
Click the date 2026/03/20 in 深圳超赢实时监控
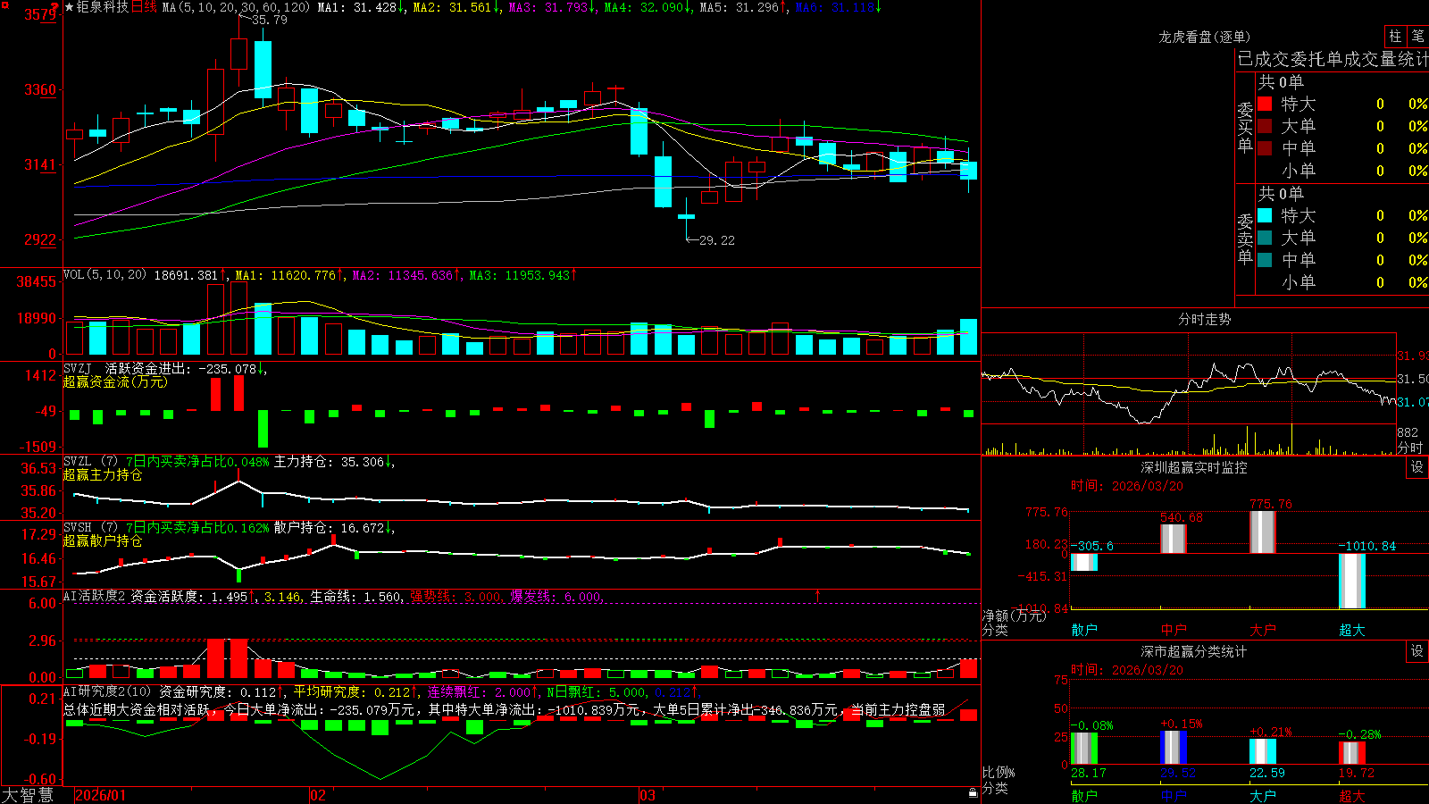point(1148,486)
